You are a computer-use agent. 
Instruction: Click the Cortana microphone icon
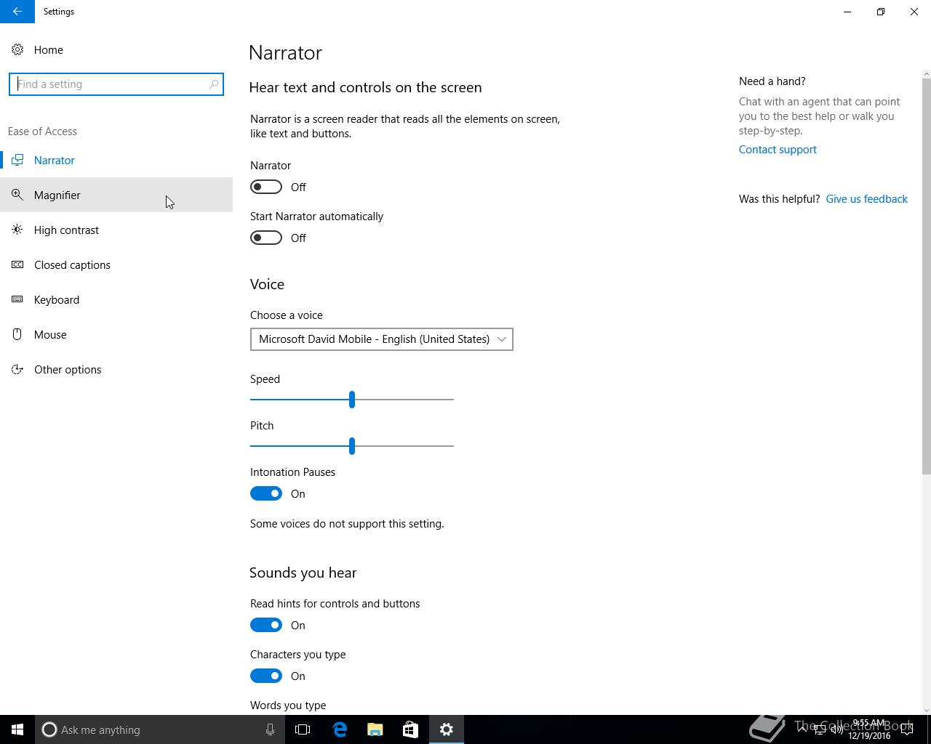270,729
